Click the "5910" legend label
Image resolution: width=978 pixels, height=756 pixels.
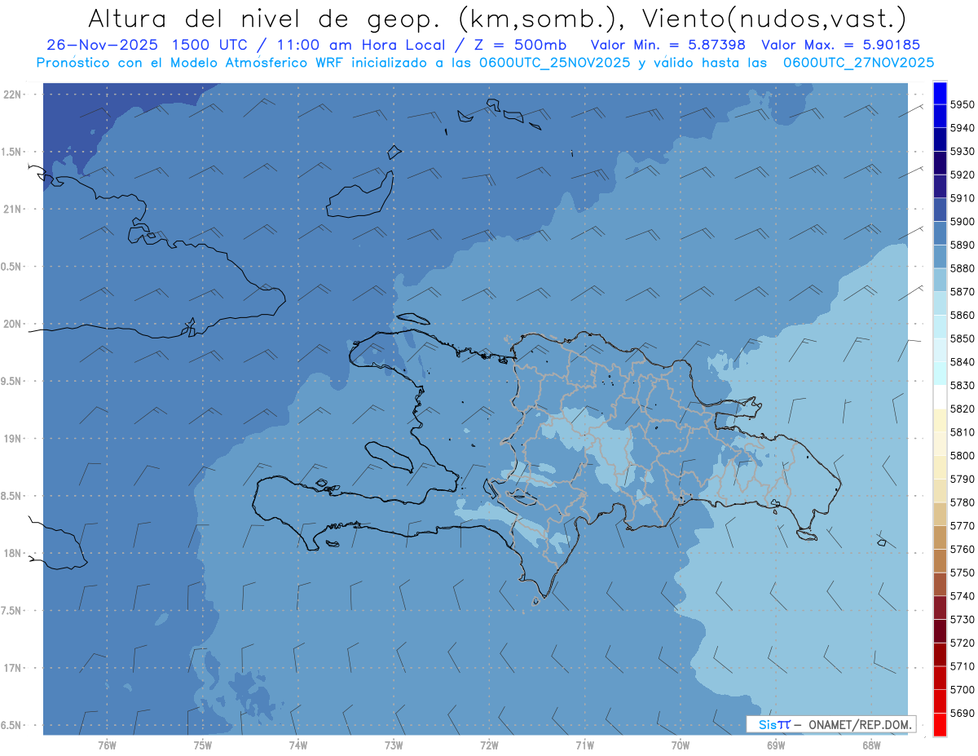[963, 198]
